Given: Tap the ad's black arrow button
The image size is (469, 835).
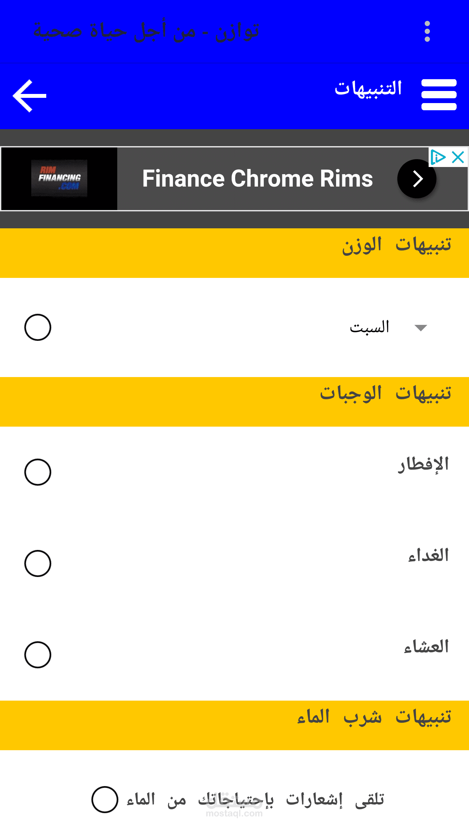Looking at the screenshot, I should [417, 179].
